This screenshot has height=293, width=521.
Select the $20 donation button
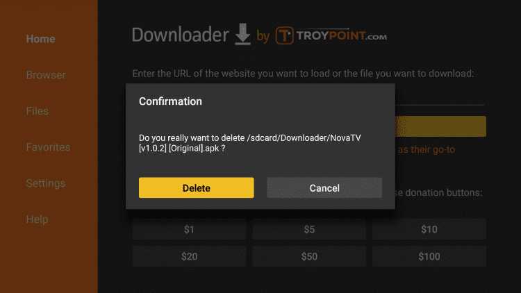pos(190,256)
